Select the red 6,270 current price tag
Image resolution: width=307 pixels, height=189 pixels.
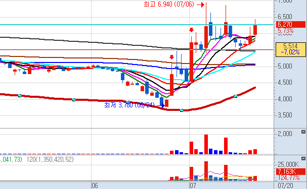coord(290,24)
